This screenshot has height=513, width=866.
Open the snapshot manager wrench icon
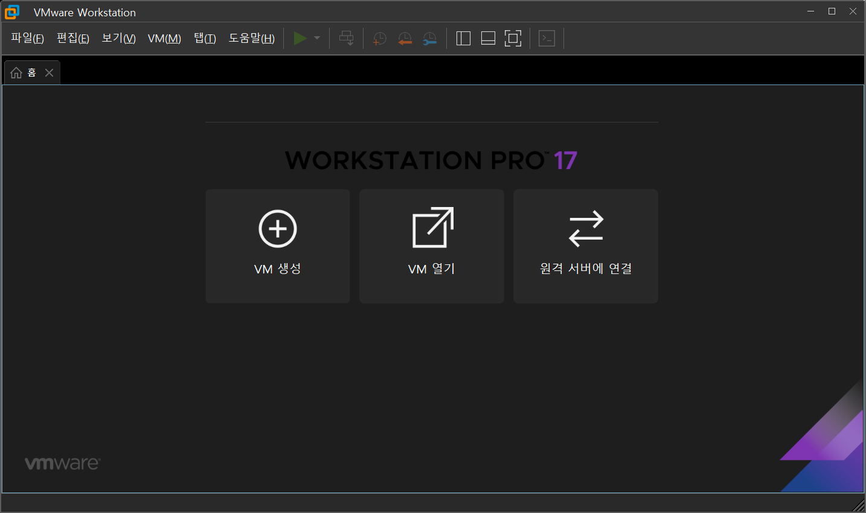click(x=429, y=39)
